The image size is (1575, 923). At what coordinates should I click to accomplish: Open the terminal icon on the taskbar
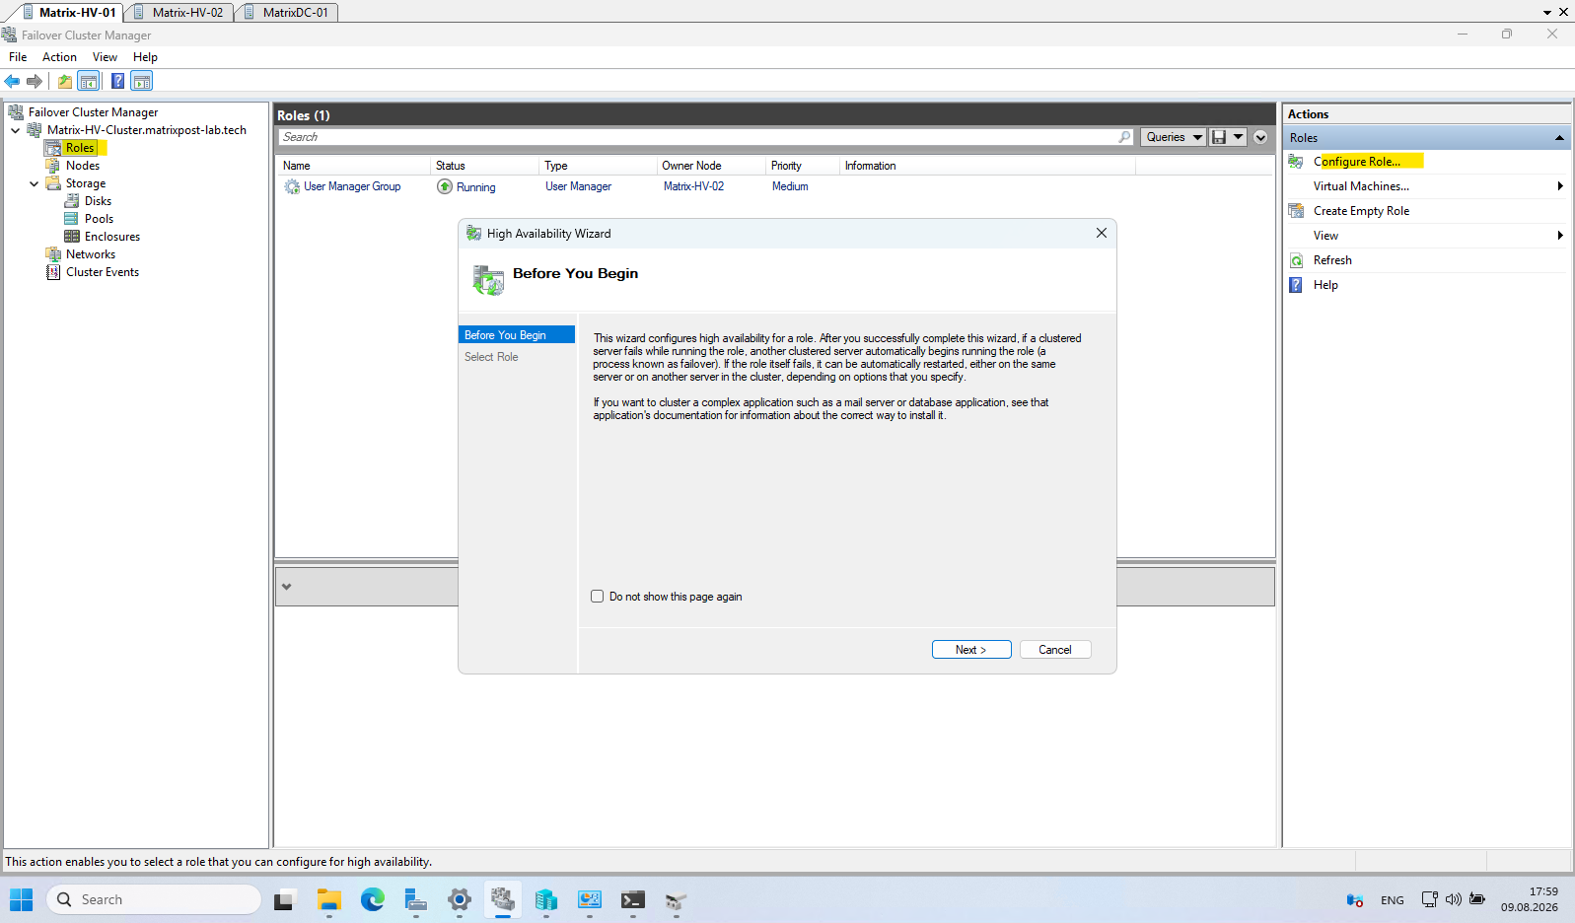(x=633, y=899)
